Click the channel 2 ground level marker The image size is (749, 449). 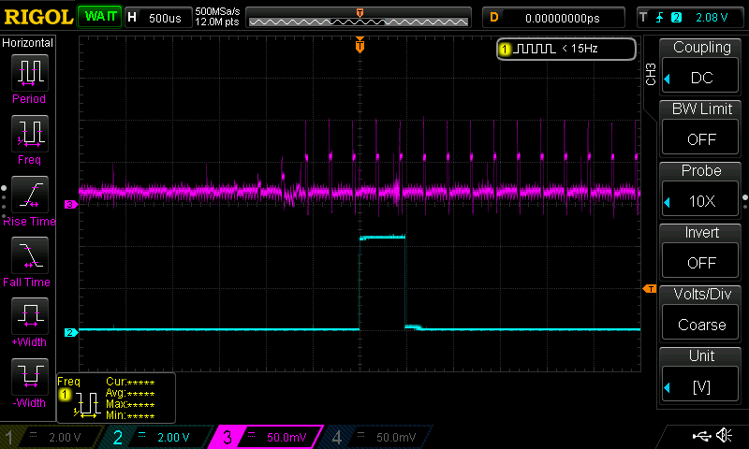[x=71, y=333]
